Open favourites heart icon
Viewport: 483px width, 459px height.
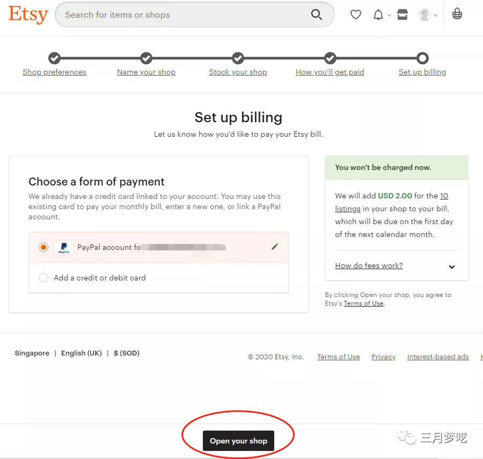pyautogui.click(x=355, y=14)
